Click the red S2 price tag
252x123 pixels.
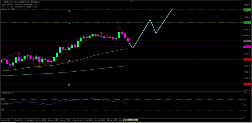click(x=247, y=84)
